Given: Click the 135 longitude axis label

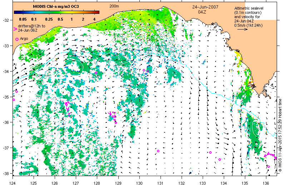Looking at the screenshot, I should pos(245,183).
